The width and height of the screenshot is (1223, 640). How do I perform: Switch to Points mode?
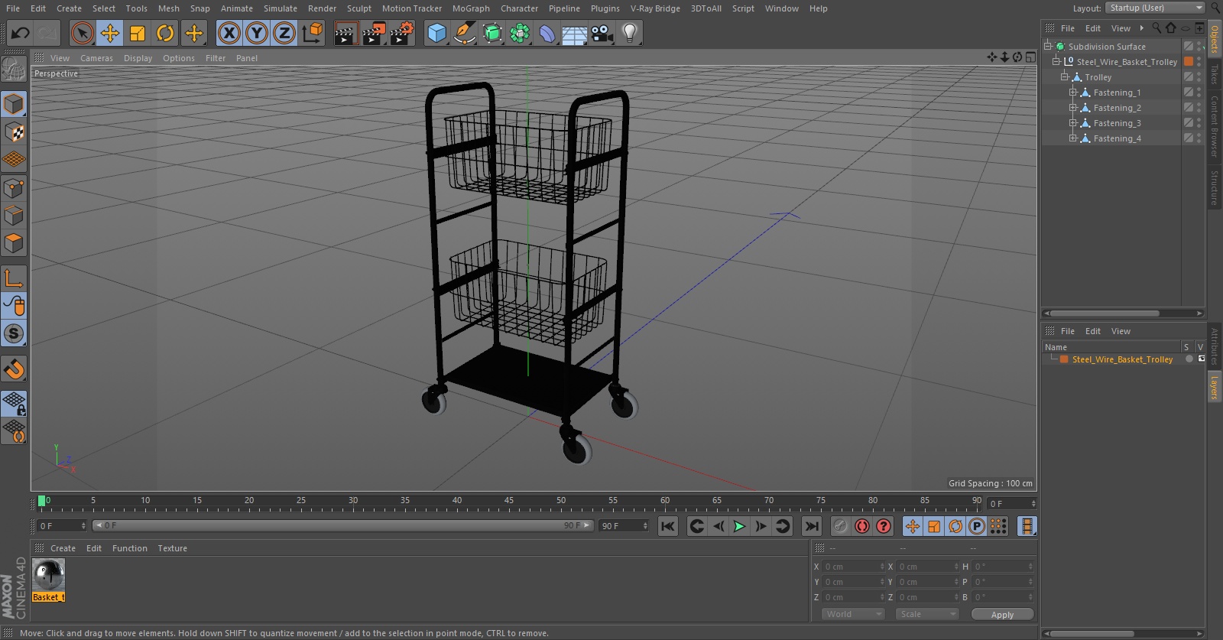tap(14, 188)
